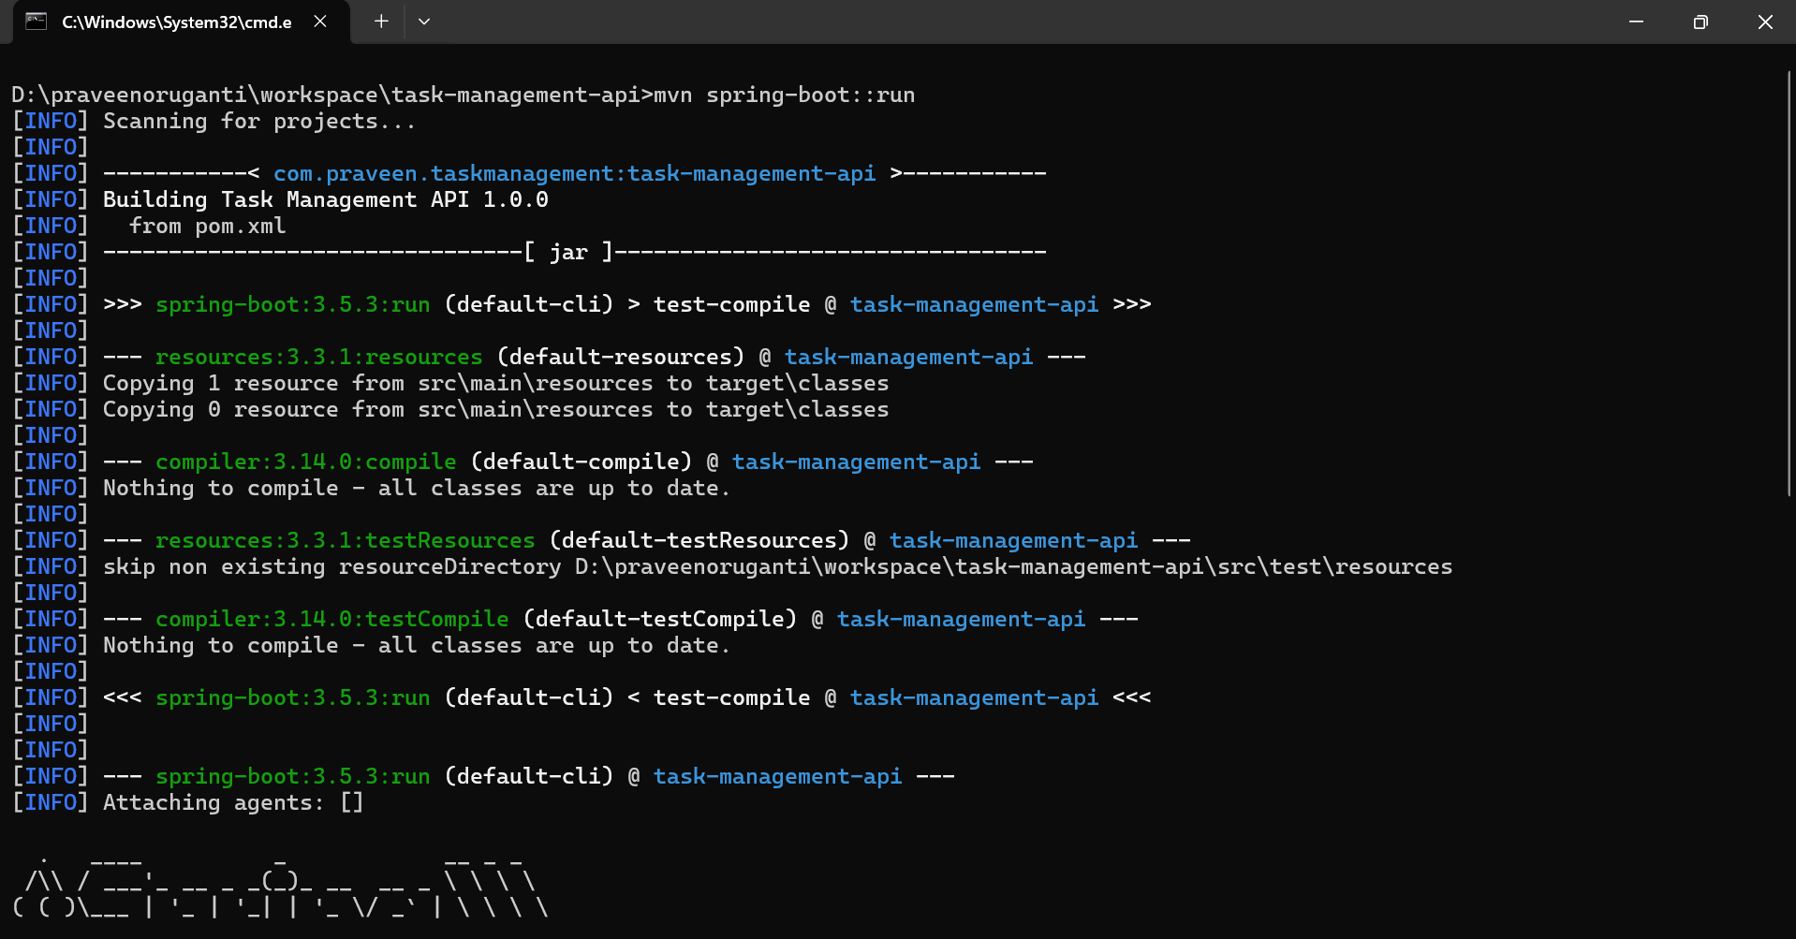Close the cmd.exe terminal tab
1796x939 pixels.
tap(320, 22)
